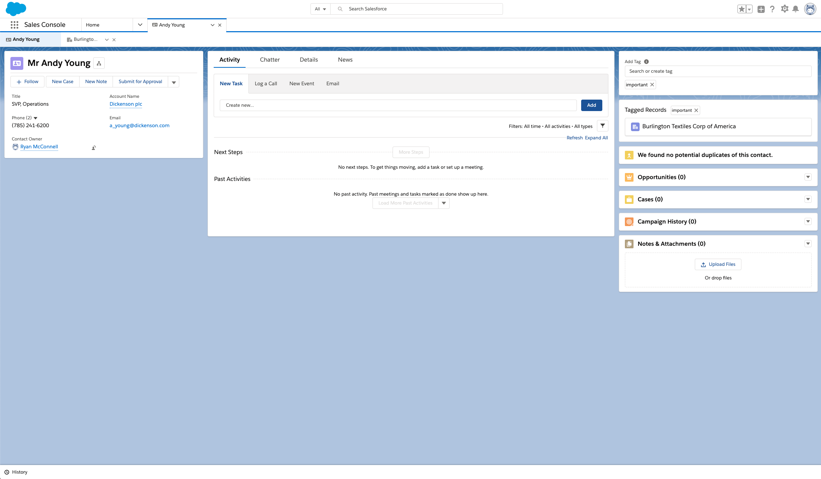Close the Burlington subtab
This screenshot has width=821, height=479.
114,40
